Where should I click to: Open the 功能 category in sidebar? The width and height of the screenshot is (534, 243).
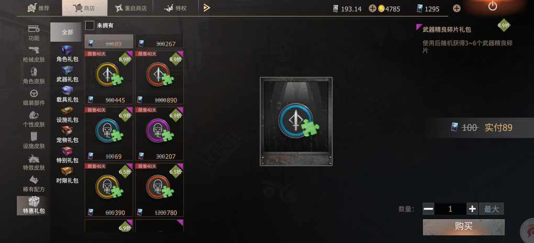coord(34,33)
